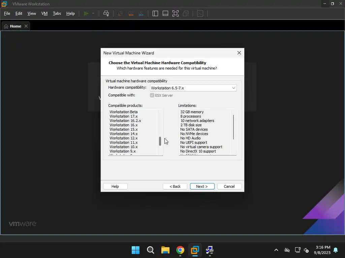Select Workstation 16.x in the list

[123, 125]
